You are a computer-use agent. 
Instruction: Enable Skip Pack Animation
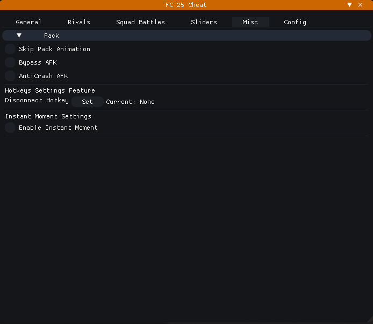(10, 49)
